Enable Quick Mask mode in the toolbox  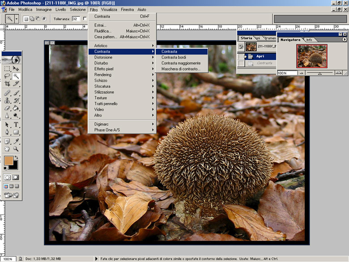(x=16, y=177)
